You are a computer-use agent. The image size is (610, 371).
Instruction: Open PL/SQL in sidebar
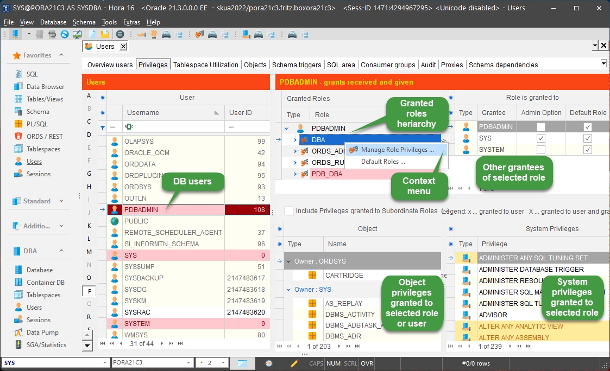[x=36, y=124]
